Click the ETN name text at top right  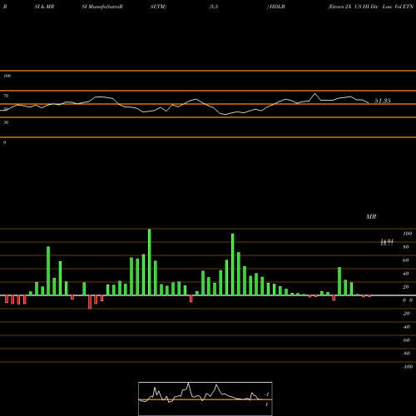point(371,7)
